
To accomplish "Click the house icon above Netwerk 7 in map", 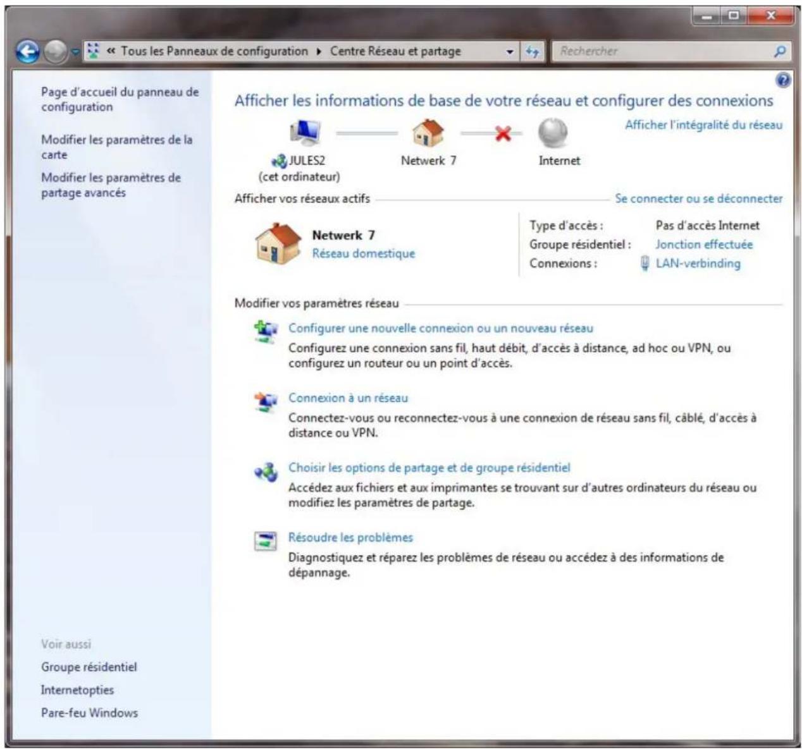I will [428, 133].
